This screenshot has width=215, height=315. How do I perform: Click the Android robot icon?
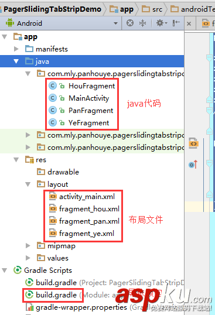point(10,23)
